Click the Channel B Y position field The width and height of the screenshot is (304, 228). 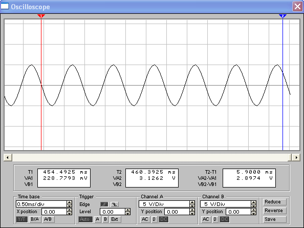pyautogui.click(x=238, y=212)
